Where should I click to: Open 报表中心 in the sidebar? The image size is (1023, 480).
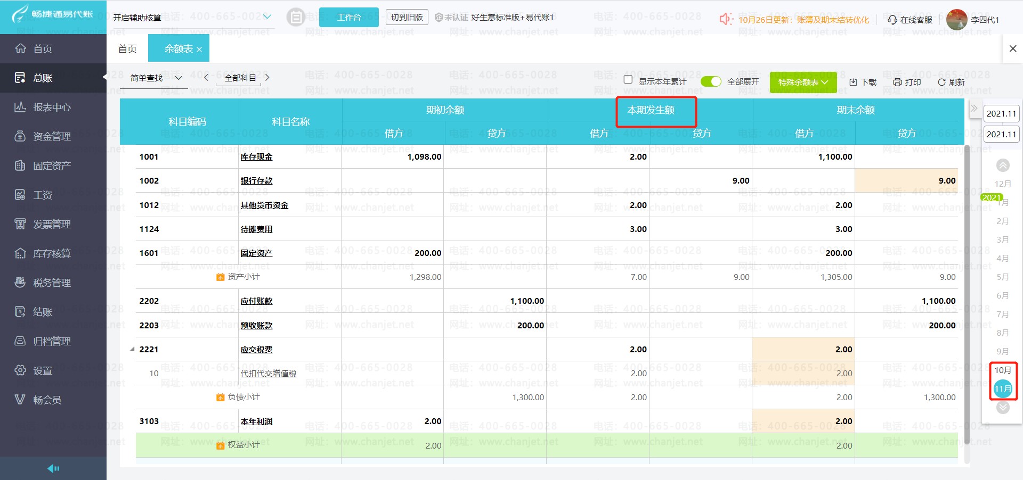click(x=52, y=107)
